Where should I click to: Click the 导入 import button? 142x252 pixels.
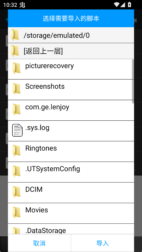click(x=103, y=243)
